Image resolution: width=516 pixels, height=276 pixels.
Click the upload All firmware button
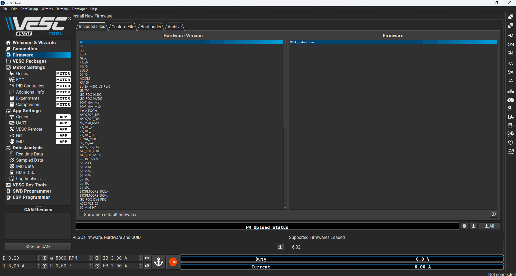(x=489, y=226)
